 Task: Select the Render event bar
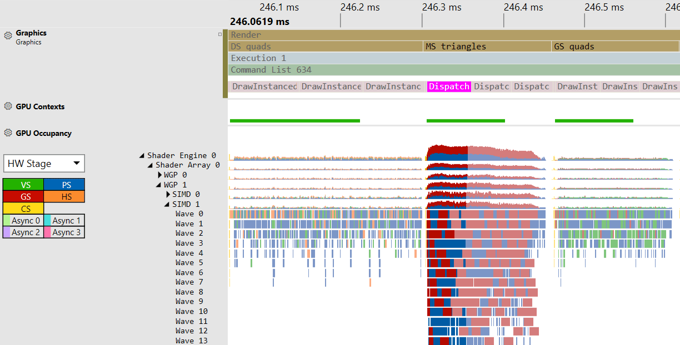[454, 35]
